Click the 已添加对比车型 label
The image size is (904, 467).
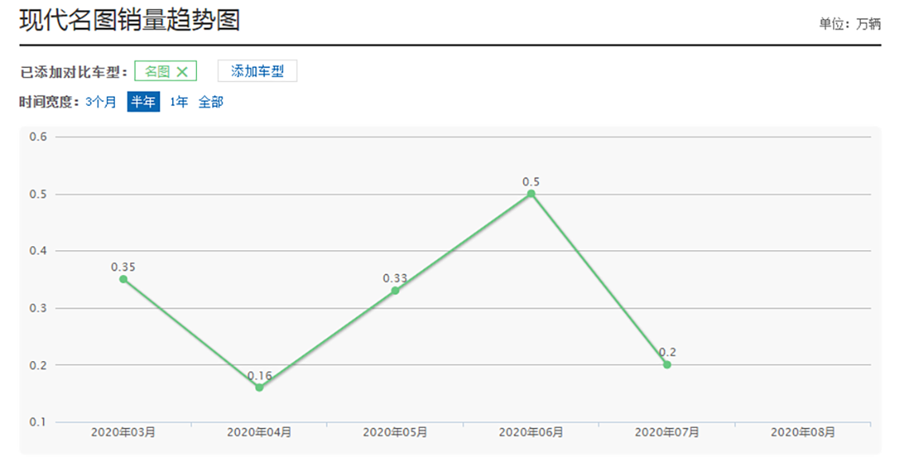(73, 73)
